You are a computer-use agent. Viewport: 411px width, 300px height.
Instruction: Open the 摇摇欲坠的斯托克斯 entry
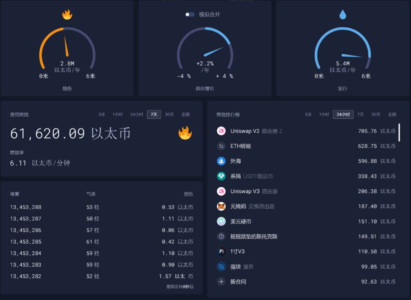(306, 237)
